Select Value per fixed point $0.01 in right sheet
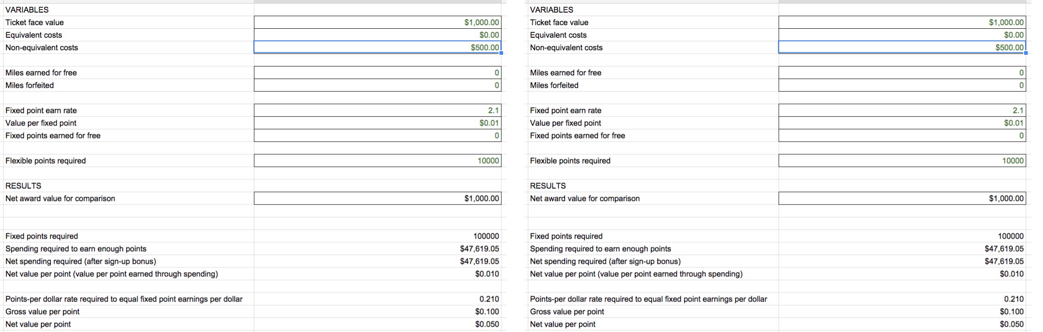 coord(902,123)
